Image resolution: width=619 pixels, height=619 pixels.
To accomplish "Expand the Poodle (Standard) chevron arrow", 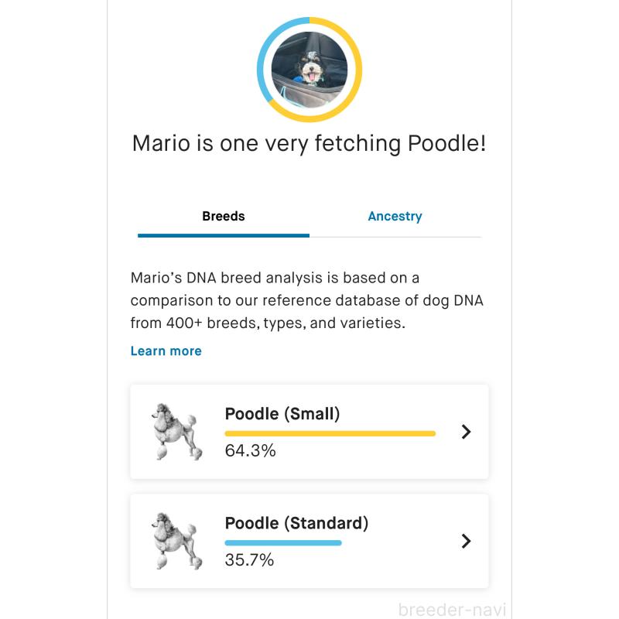I will tap(466, 541).
